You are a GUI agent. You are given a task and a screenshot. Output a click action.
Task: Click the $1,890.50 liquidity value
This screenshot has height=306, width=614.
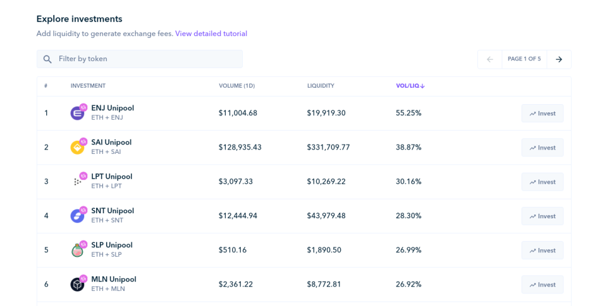(324, 250)
